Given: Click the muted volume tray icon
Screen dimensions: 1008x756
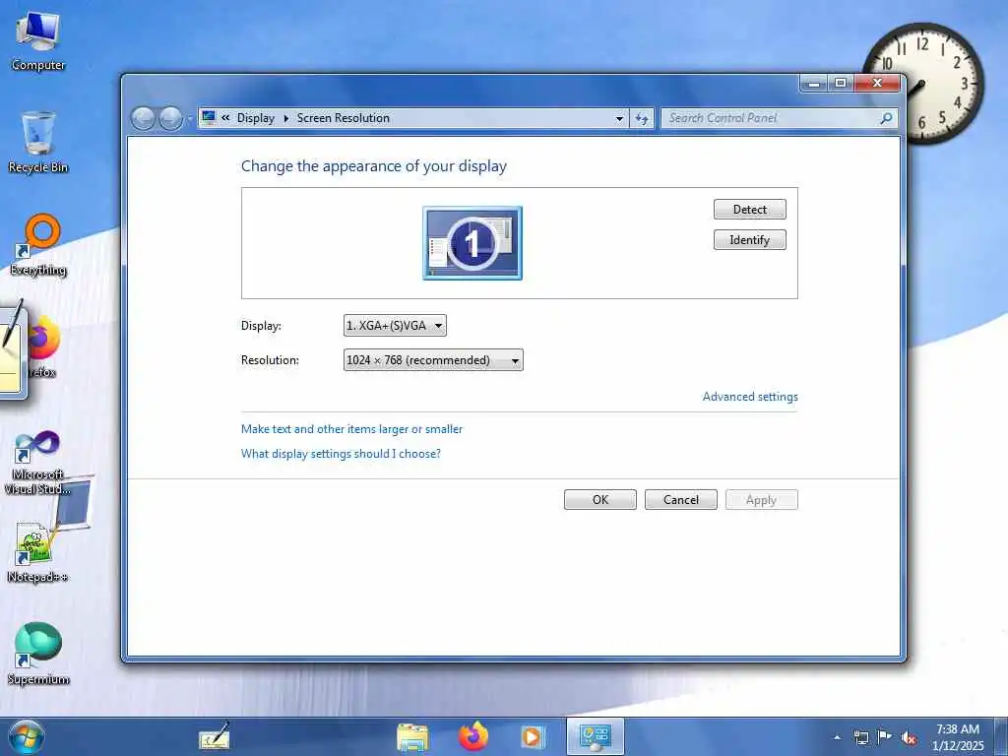Looking at the screenshot, I should pyautogui.click(x=909, y=737).
